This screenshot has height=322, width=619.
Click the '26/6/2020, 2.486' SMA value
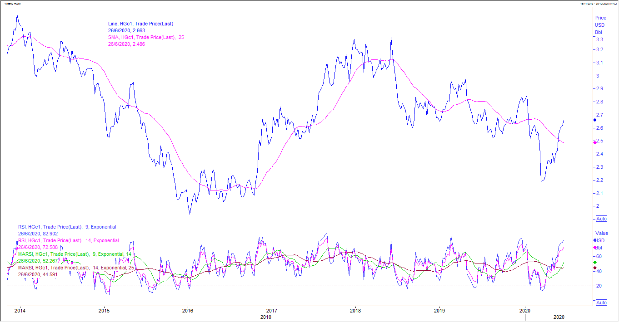coord(126,44)
